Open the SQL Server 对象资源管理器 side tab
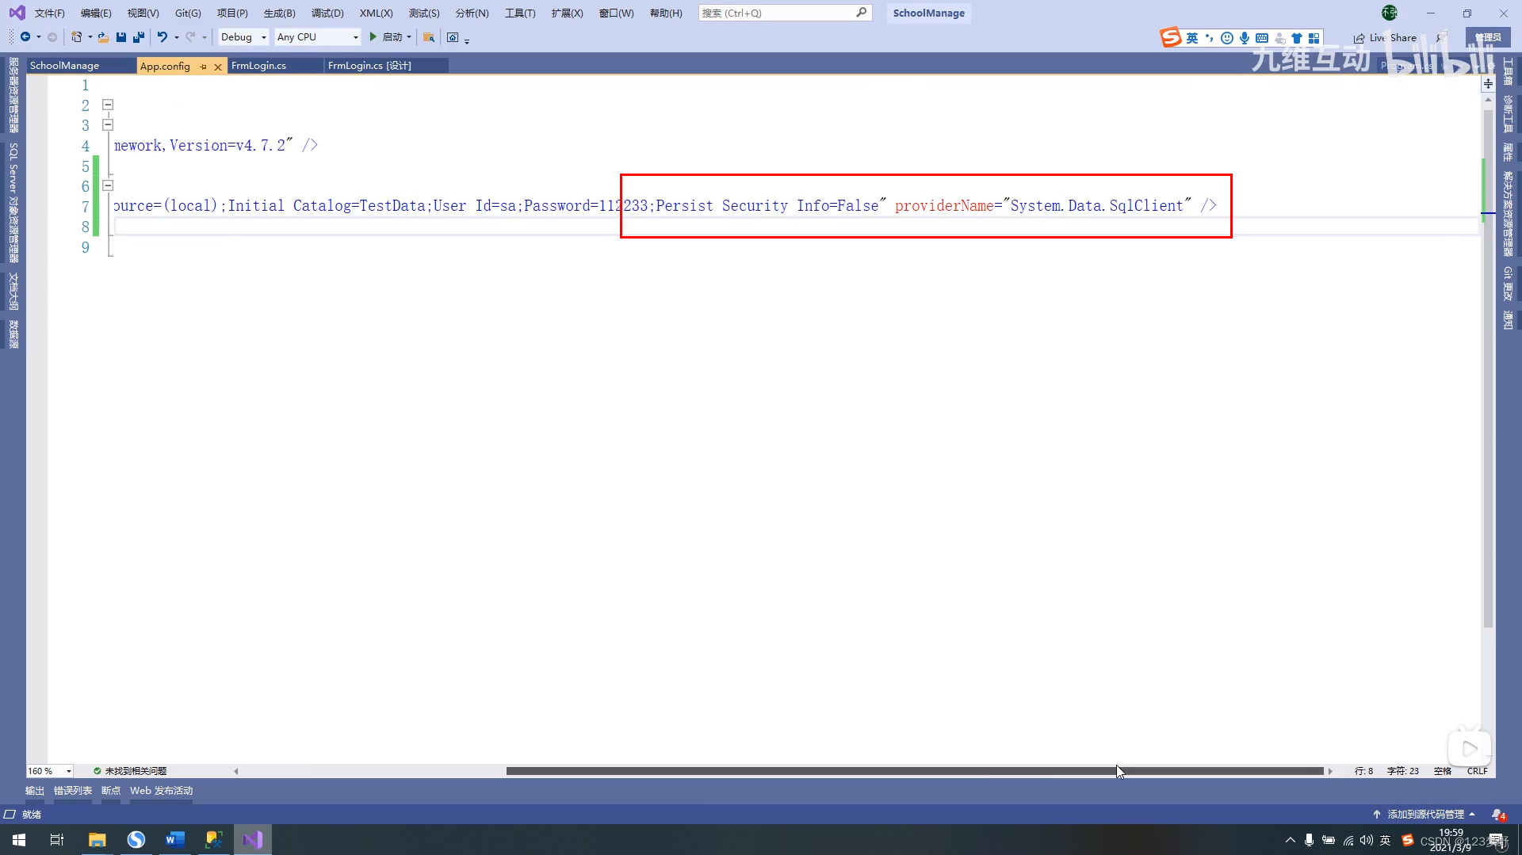Viewport: 1522px width, 855px height. (x=13, y=203)
